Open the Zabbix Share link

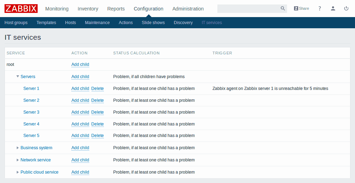pyautogui.click(x=301, y=9)
